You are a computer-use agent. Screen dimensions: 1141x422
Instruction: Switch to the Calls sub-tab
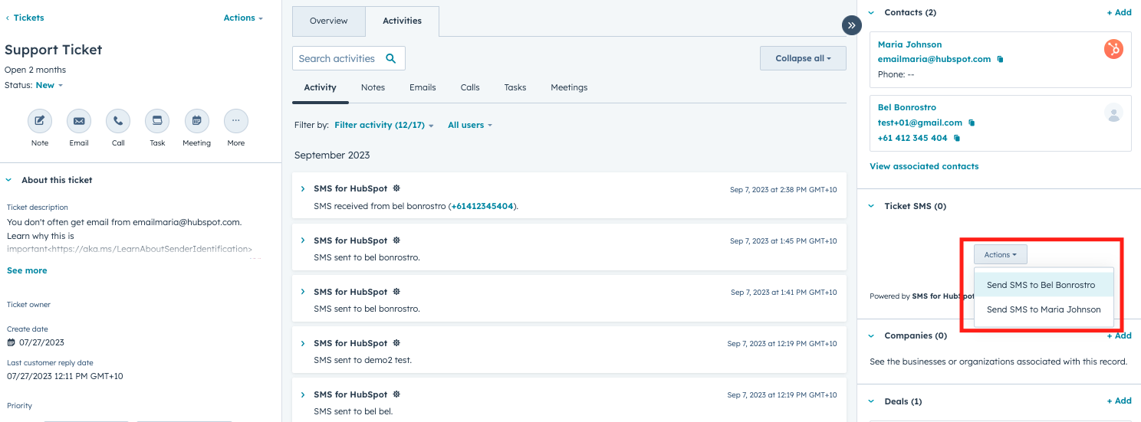pyautogui.click(x=470, y=87)
